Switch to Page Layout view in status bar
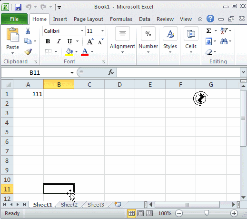Screen dimensions: 247x219 140,213
